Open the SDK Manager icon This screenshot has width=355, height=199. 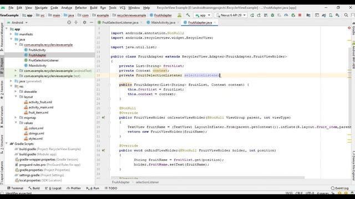tap(337, 15)
